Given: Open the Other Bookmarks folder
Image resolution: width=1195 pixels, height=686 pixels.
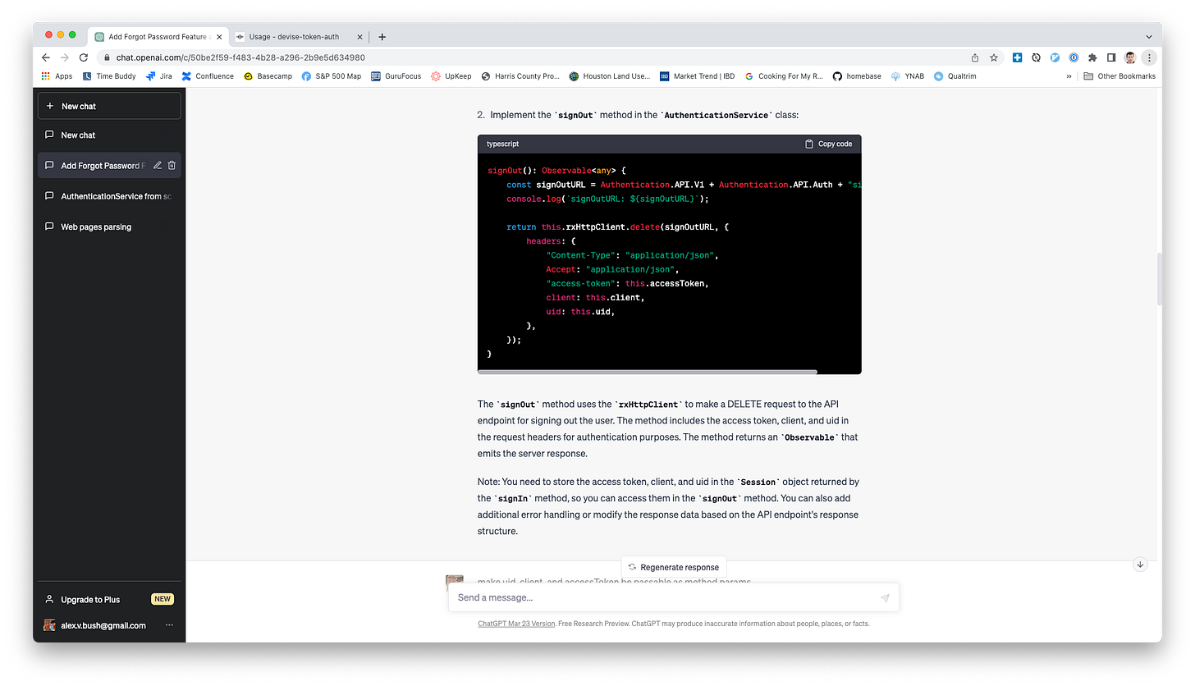Looking at the screenshot, I should point(1119,76).
